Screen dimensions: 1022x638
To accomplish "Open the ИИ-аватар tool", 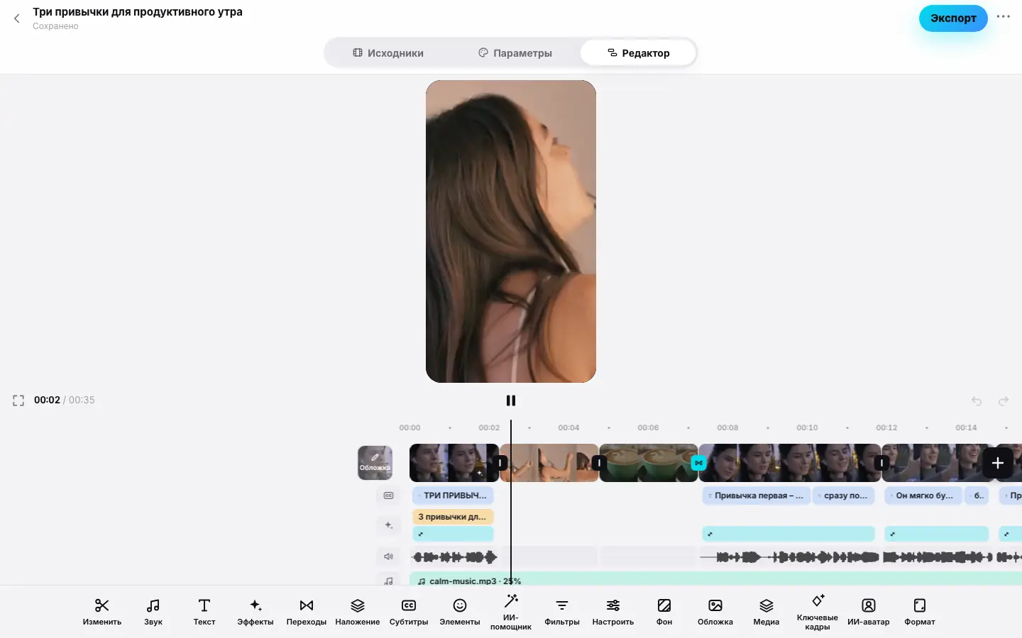I will [x=869, y=612].
